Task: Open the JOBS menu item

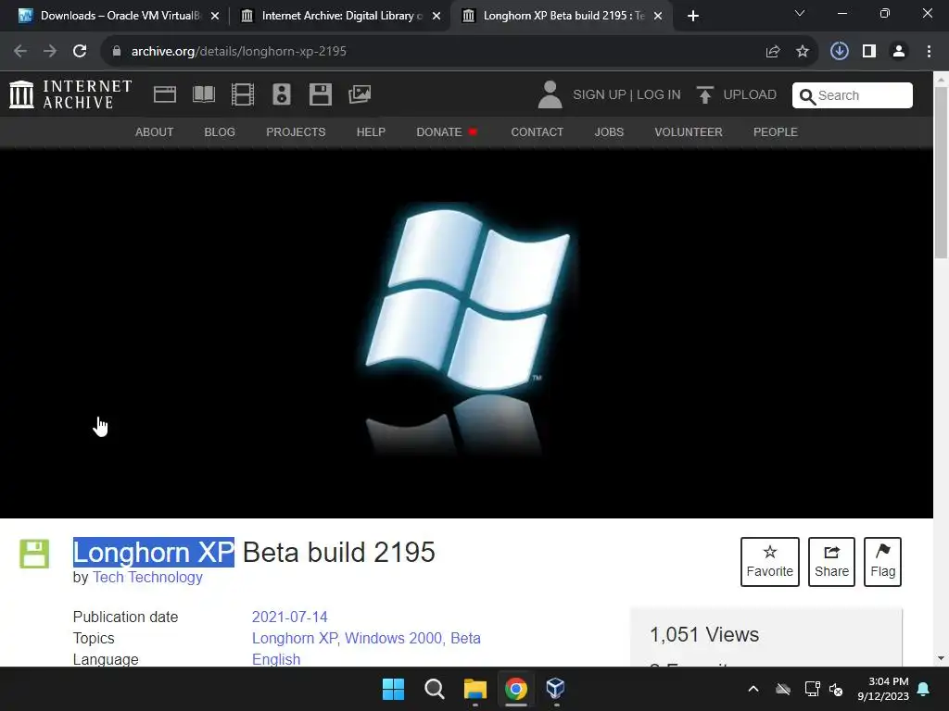Action: 609,131
